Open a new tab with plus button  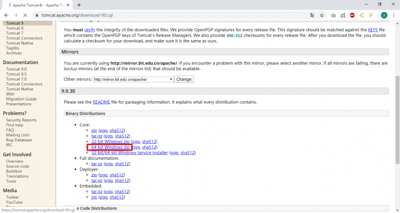tap(79, 5)
